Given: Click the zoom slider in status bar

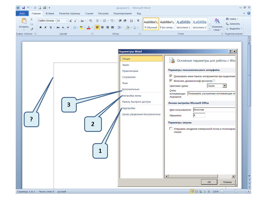Looking at the screenshot, I should pos(235,191).
